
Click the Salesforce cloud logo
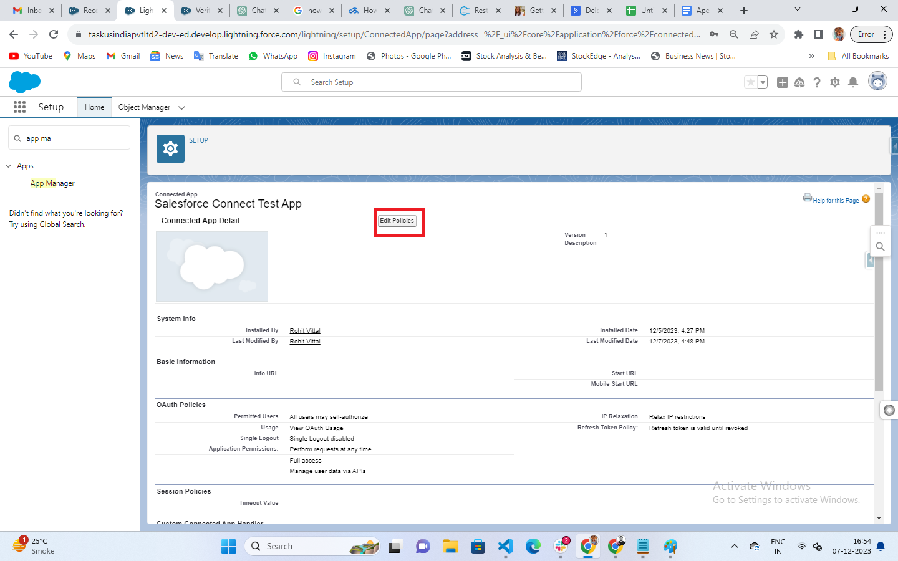click(25, 82)
